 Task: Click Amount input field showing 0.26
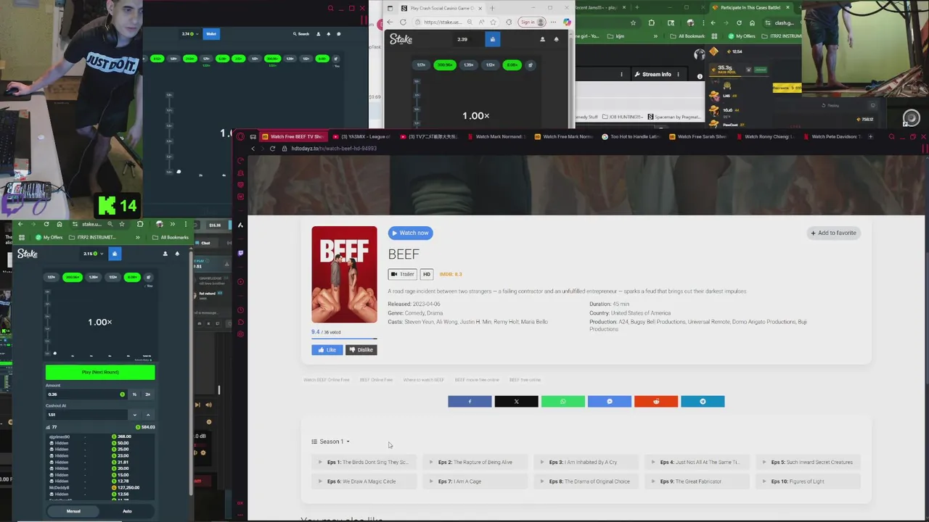[x=86, y=394]
